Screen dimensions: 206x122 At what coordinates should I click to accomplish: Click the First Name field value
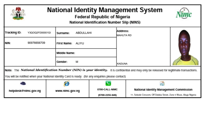point(80,43)
